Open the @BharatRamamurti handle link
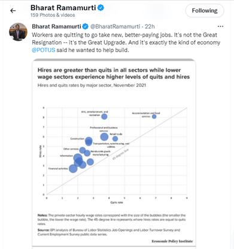 (116, 26)
